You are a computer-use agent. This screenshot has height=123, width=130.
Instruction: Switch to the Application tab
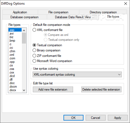pos(20,12)
